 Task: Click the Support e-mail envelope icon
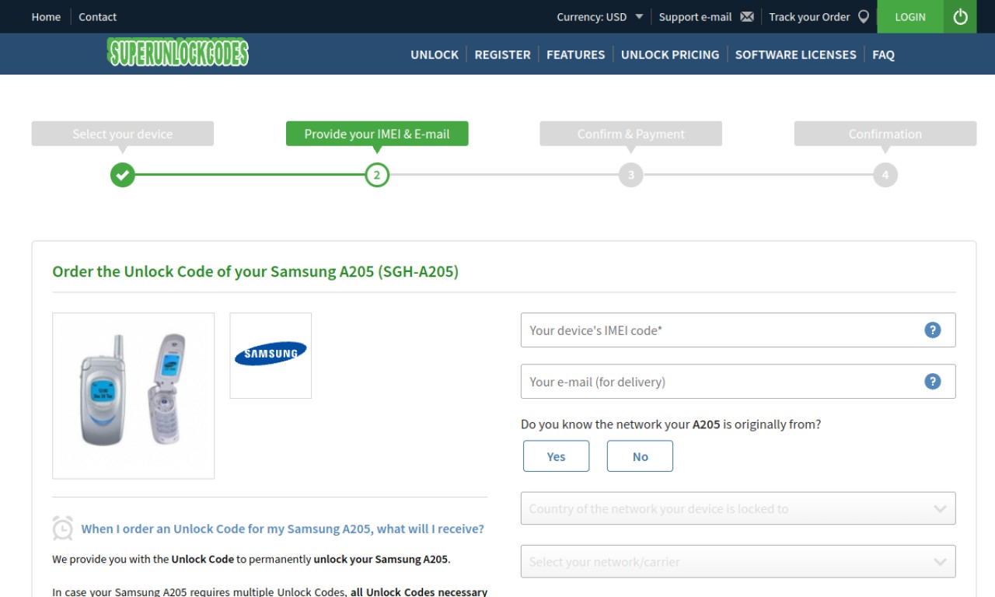point(747,16)
